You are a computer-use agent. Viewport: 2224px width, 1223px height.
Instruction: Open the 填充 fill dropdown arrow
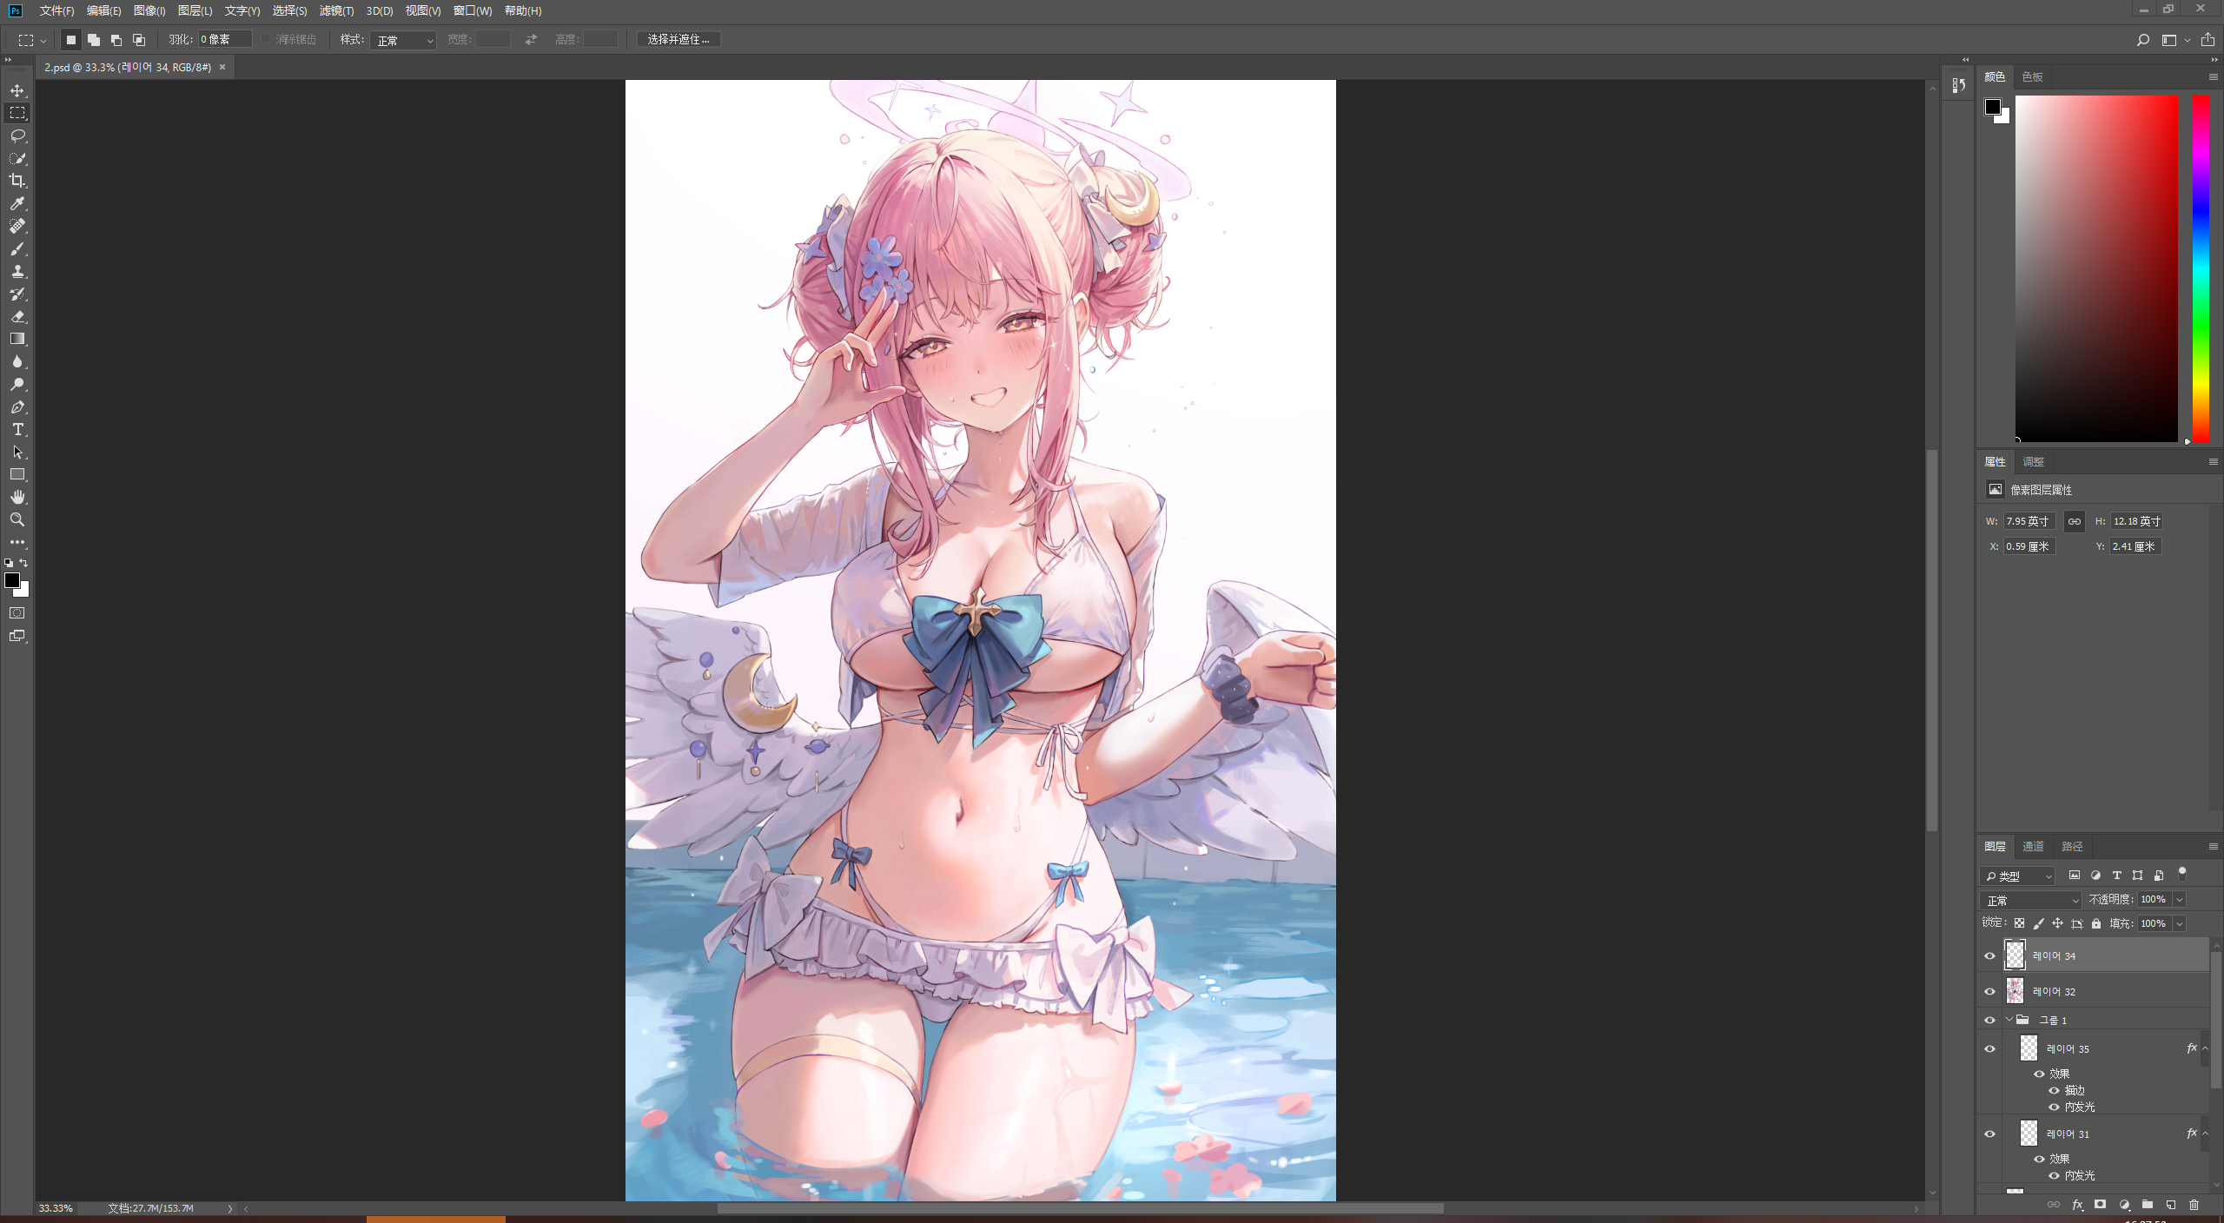click(2179, 923)
